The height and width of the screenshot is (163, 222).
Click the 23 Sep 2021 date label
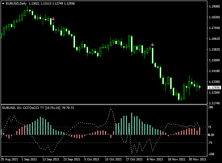coord(72,159)
